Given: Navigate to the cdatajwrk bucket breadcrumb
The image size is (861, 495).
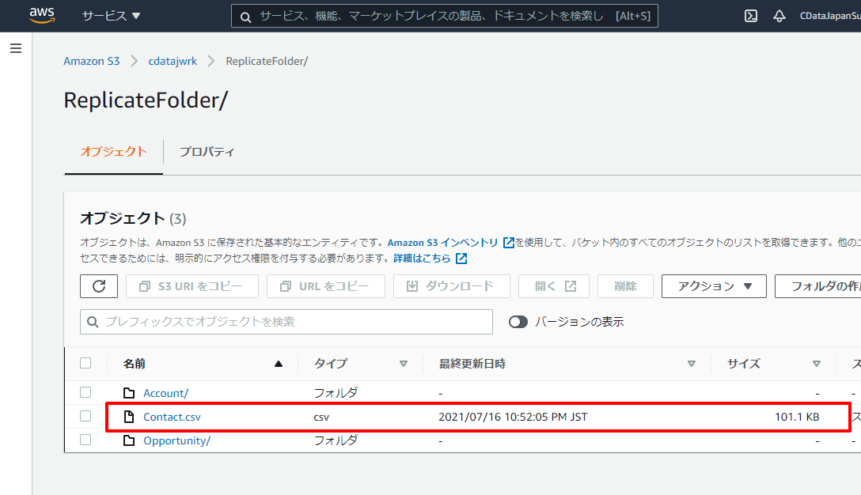Looking at the screenshot, I should click(x=173, y=60).
